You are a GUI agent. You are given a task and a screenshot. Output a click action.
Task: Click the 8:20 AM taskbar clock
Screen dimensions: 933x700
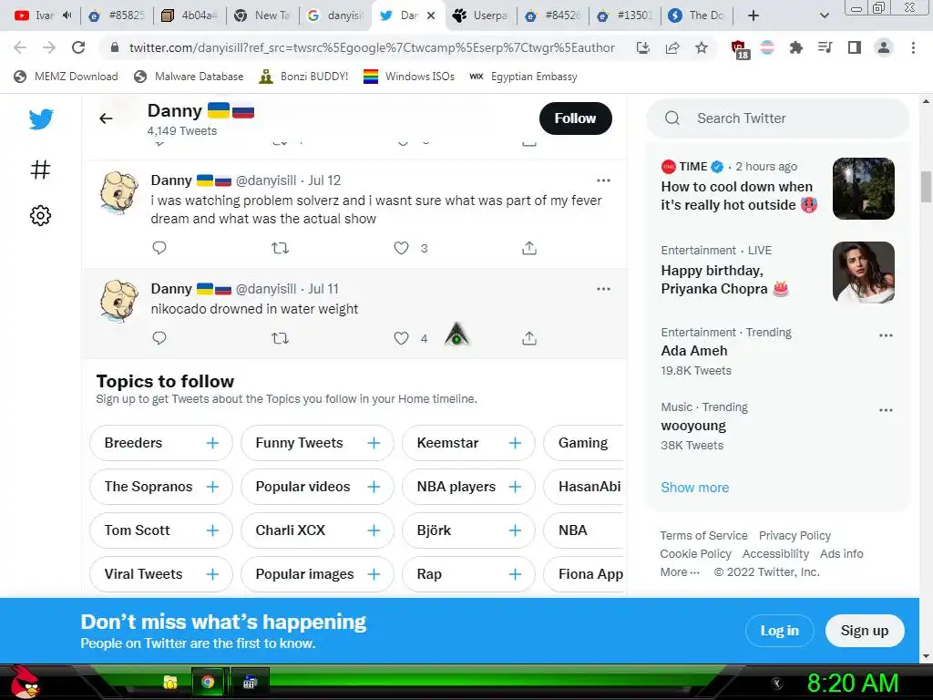pyautogui.click(x=852, y=683)
